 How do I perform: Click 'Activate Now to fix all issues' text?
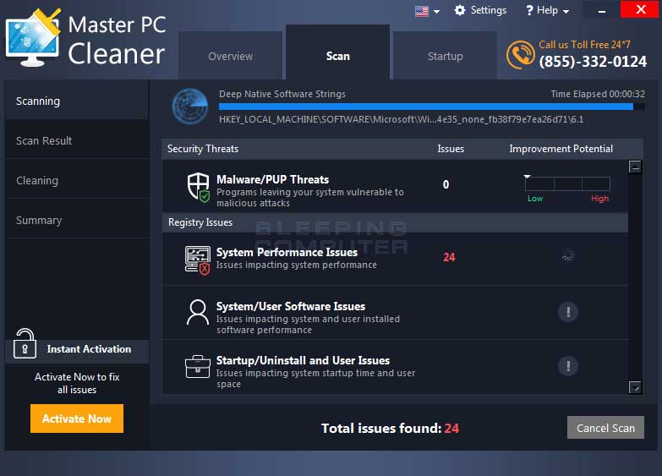(x=77, y=383)
